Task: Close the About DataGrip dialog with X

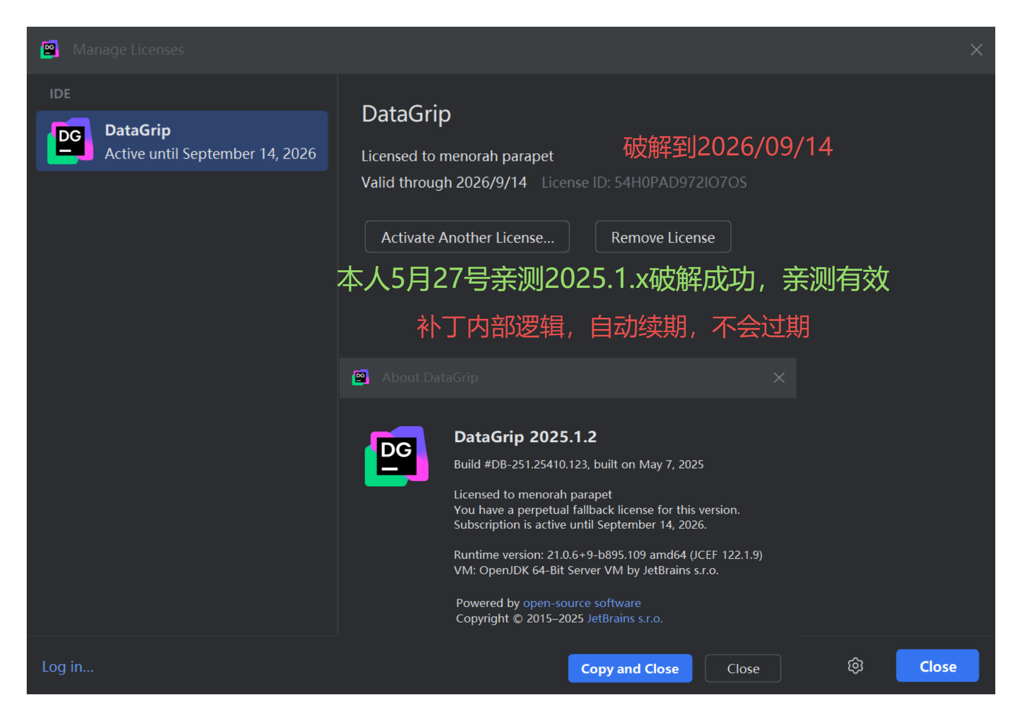Action: (779, 378)
